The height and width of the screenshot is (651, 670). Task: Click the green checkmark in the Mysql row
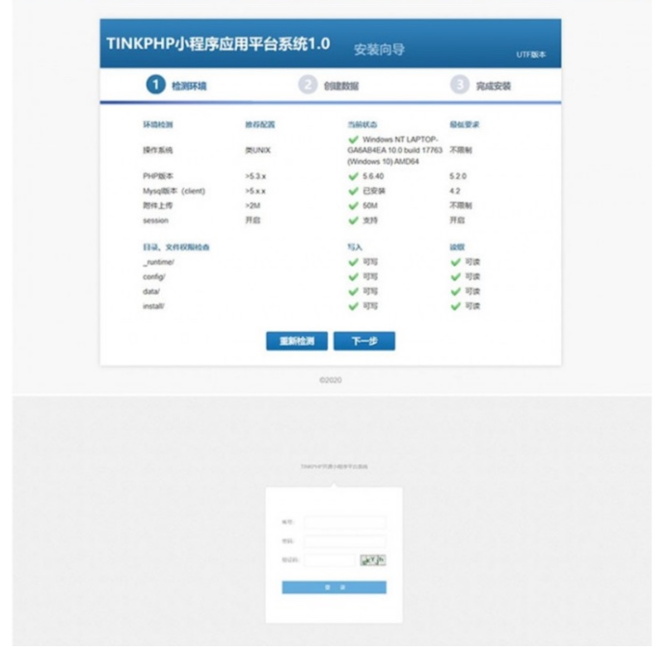354,191
